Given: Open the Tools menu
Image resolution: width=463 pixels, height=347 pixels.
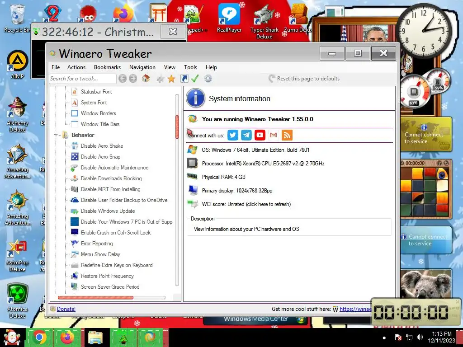Looking at the screenshot, I should [190, 67].
